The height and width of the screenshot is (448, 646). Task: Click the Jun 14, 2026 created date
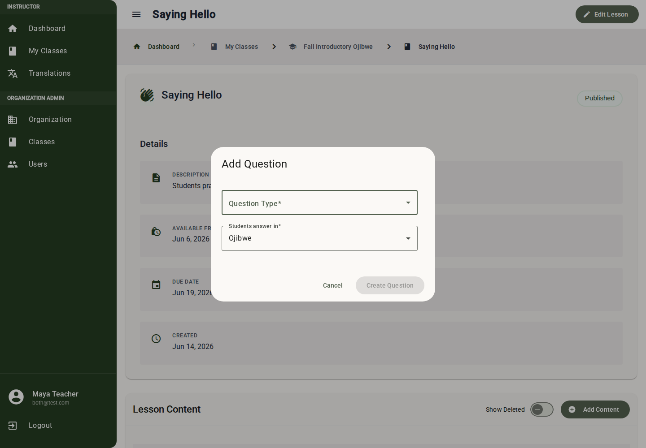pyautogui.click(x=193, y=346)
